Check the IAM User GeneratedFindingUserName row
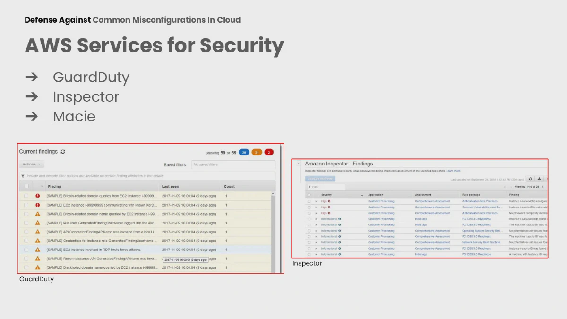Screen dimensions: 567x319 [26, 223]
